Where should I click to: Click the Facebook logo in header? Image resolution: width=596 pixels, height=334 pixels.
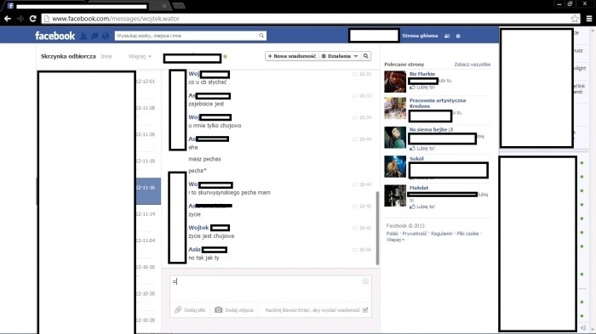point(55,36)
